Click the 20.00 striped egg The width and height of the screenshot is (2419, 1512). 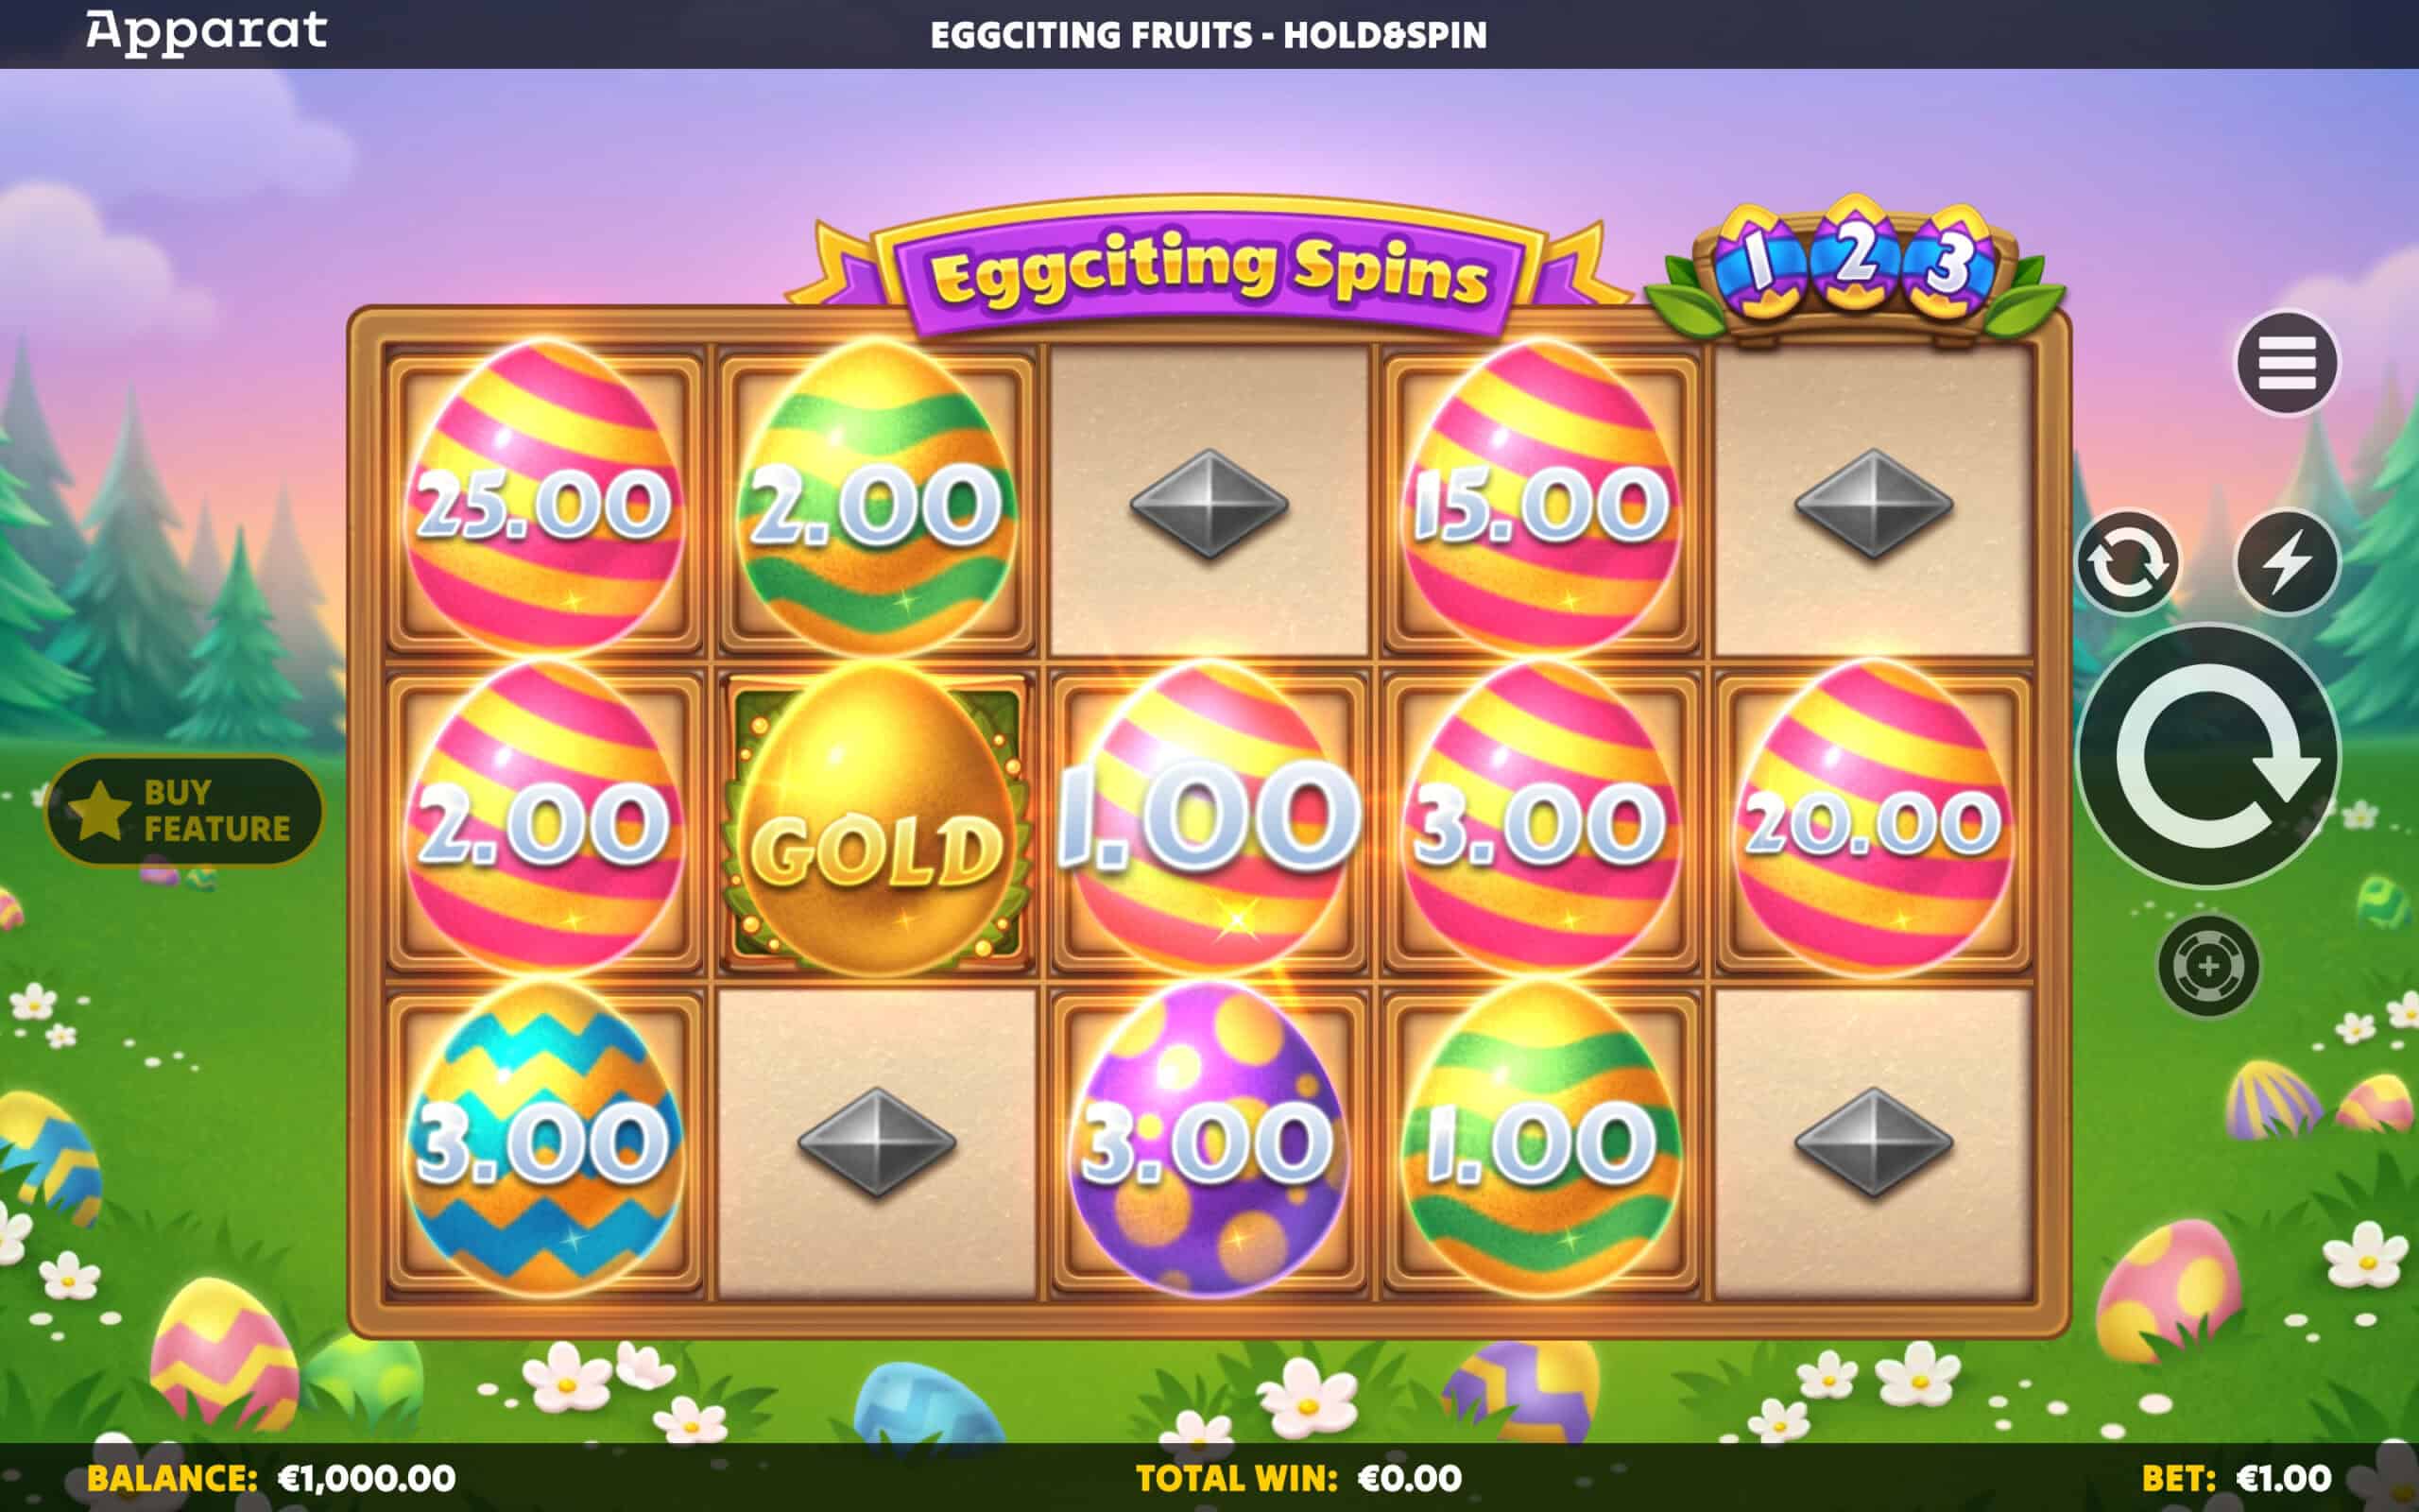pyautogui.click(x=1872, y=820)
